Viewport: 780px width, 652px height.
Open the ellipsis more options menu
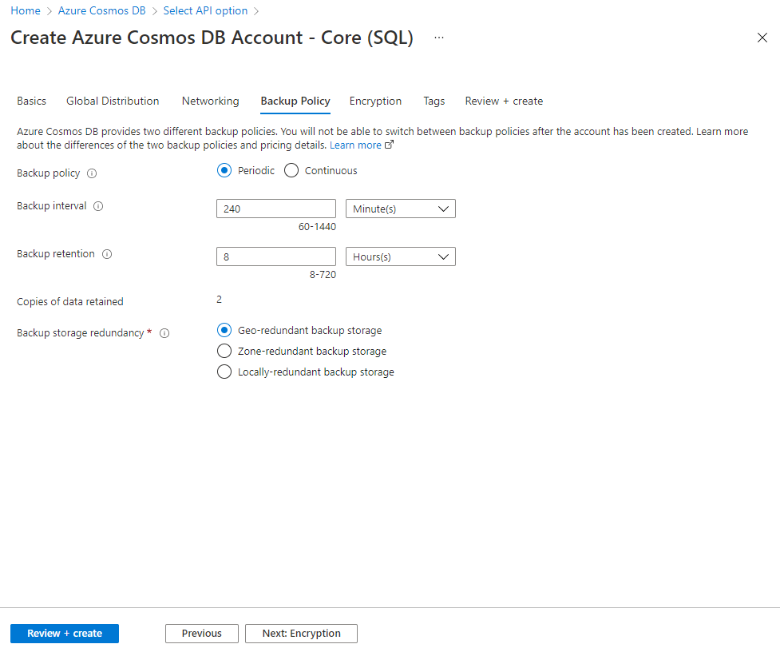(x=439, y=38)
